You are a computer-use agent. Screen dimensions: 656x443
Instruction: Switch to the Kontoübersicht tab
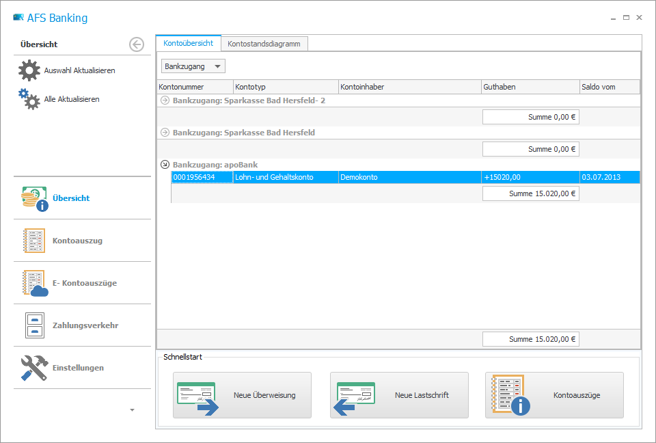coord(189,43)
